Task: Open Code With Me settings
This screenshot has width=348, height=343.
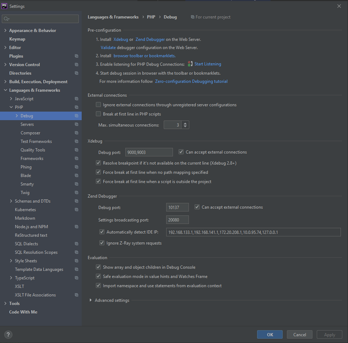Action: coord(23,312)
